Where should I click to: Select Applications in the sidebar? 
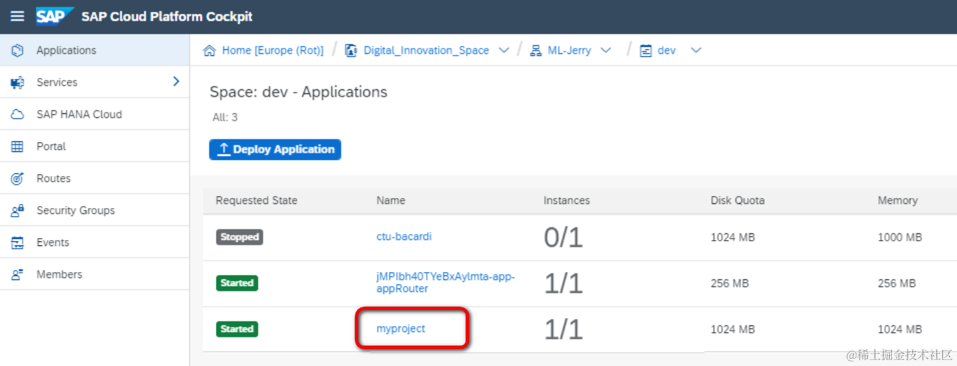tap(95, 50)
